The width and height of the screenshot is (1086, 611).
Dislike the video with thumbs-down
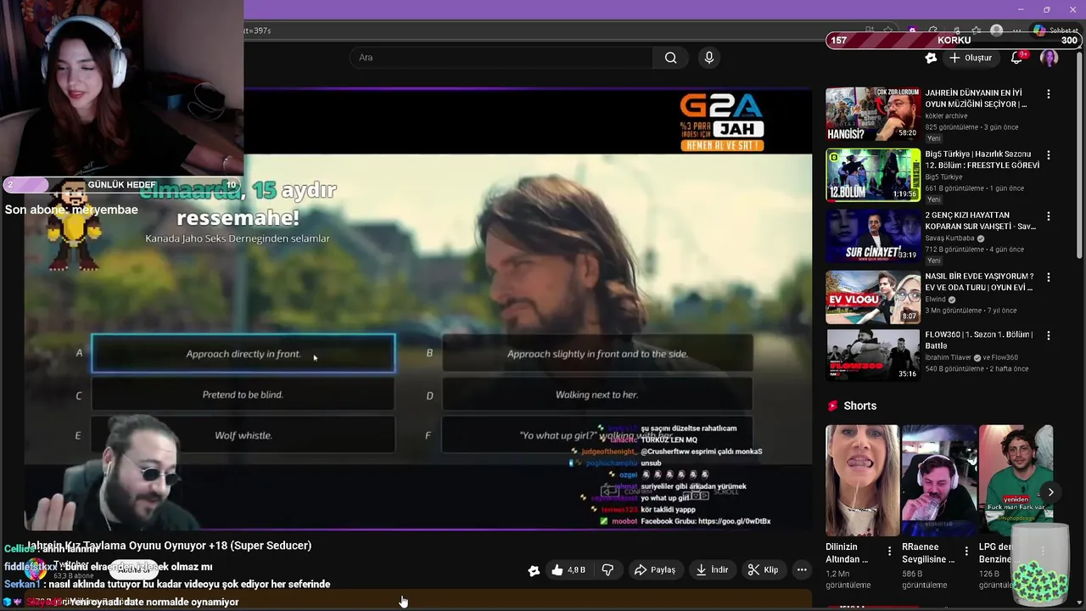click(607, 570)
